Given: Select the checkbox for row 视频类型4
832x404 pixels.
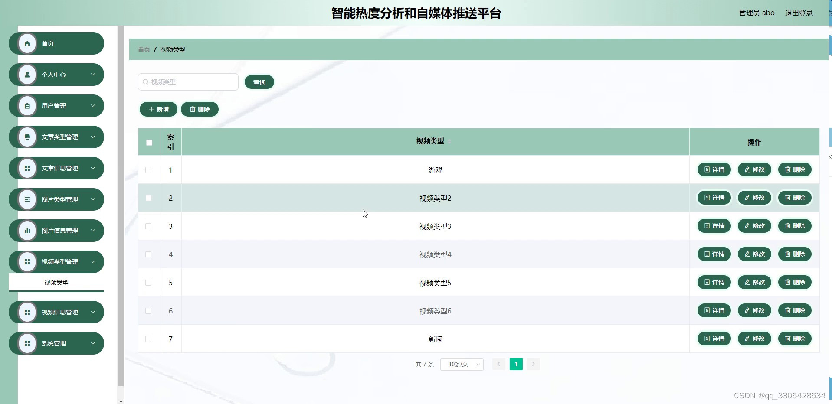Looking at the screenshot, I should [148, 254].
